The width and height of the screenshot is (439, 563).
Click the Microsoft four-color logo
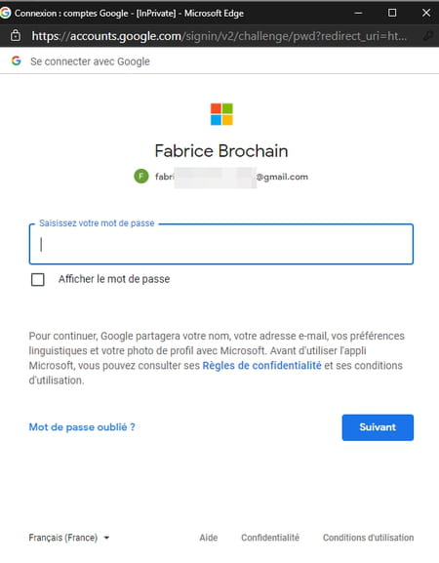[221, 114]
